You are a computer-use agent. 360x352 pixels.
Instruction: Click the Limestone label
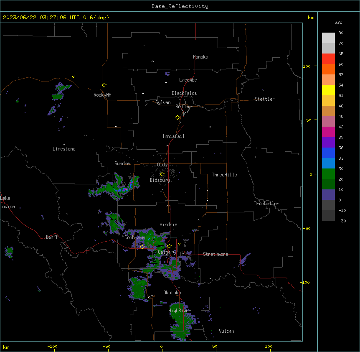pos(64,149)
